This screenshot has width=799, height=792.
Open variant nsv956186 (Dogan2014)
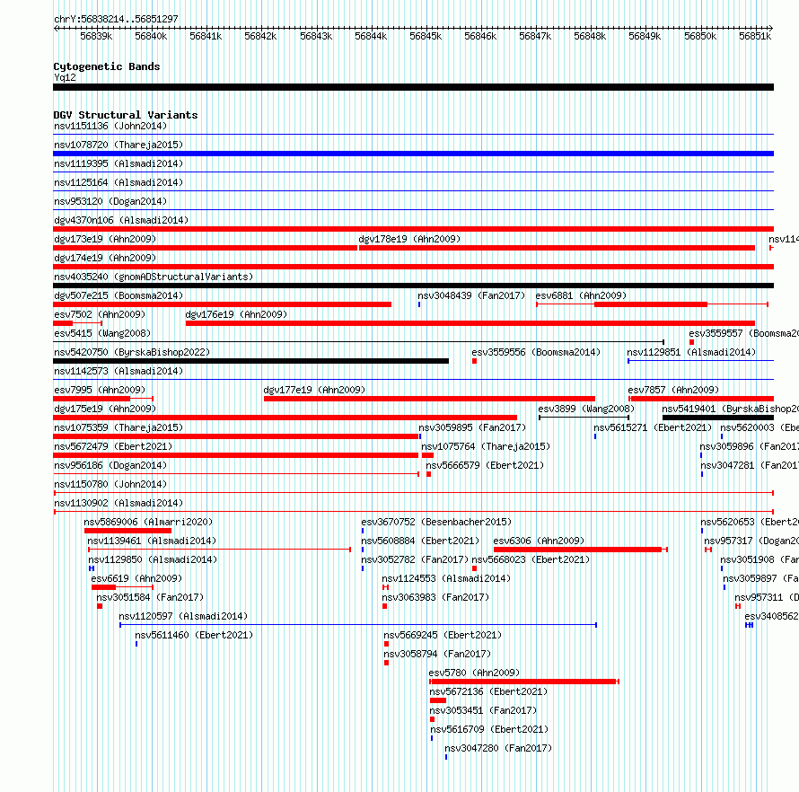(110, 465)
